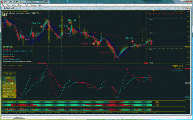Click the Trade 4 -4 entry marker

[x=94, y=43]
